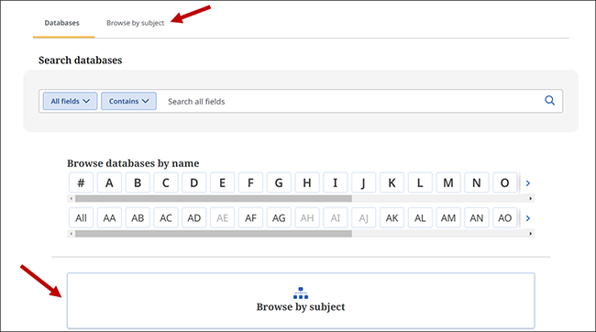Click the prefix row horizontal scrollbar
The height and width of the screenshot is (332, 596).
pyautogui.click(x=214, y=234)
